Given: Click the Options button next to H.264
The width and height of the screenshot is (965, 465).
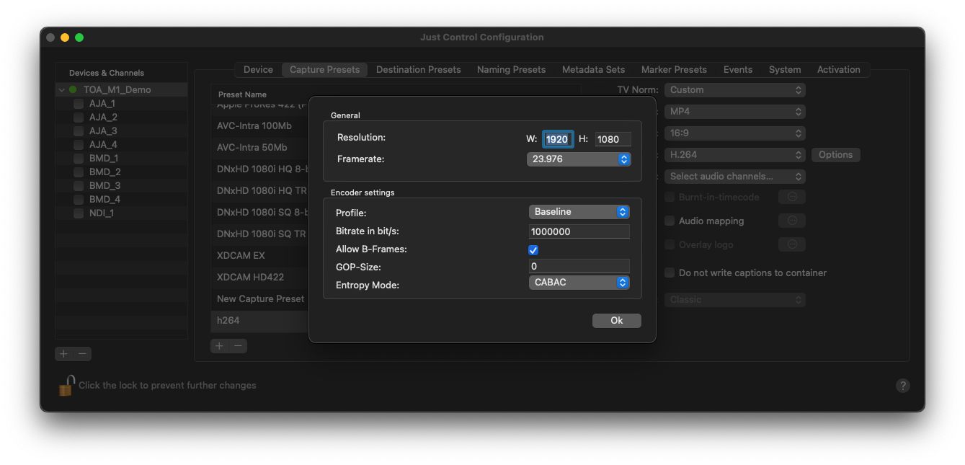Looking at the screenshot, I should (835, 155).
